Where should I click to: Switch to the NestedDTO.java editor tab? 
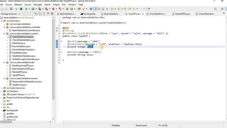pos(181,14)
